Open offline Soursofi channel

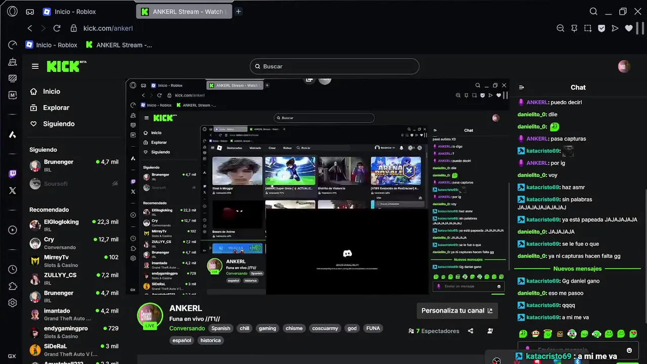click(x=74, y=184)
